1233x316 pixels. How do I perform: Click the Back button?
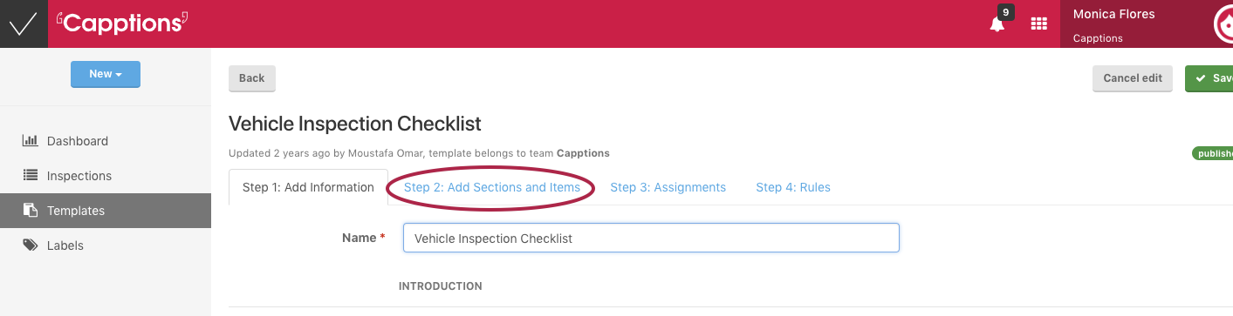[252, 78]
